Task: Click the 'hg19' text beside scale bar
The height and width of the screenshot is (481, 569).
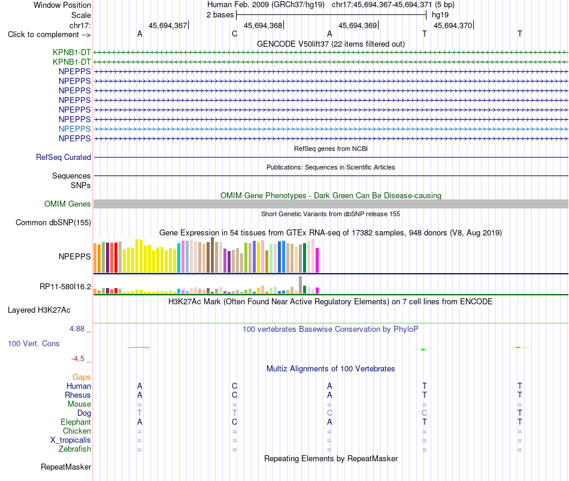Action: pyautogui.click(x=440, y=15)
